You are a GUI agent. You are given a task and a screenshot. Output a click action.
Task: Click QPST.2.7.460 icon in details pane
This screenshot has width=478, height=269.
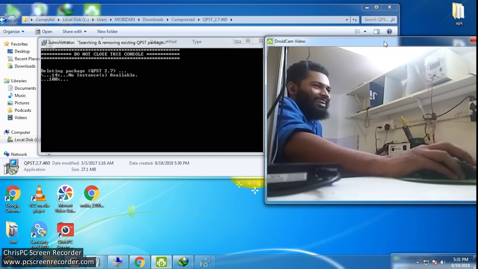click(11, 167)
